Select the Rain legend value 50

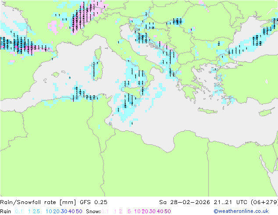[x=79, y=211]
